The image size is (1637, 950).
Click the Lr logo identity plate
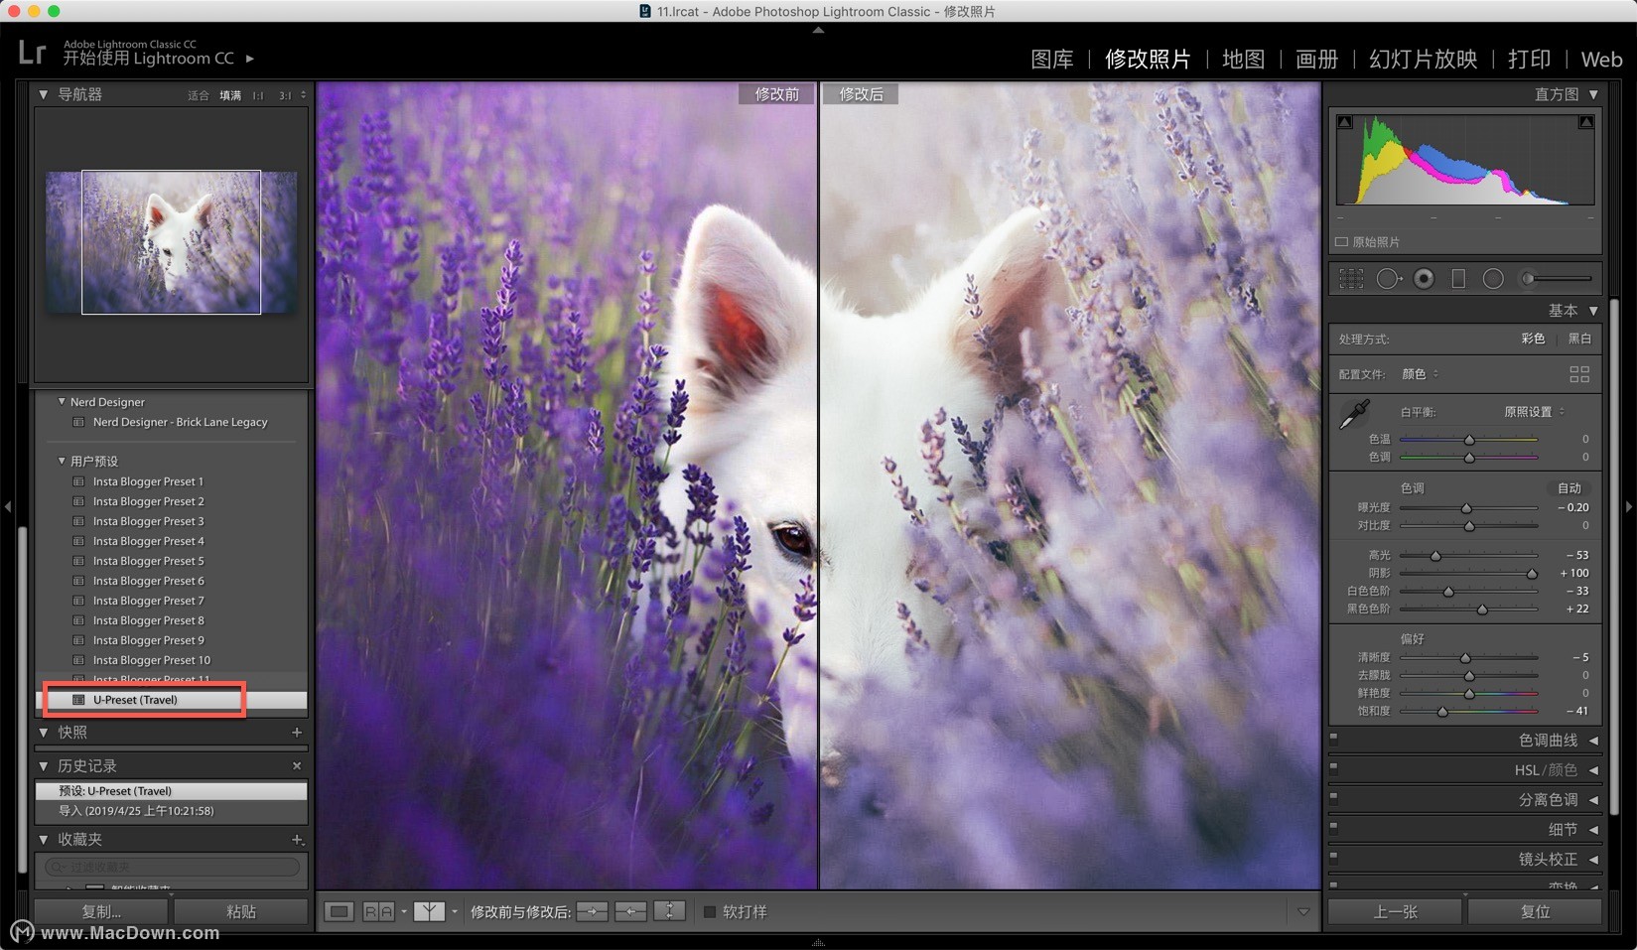coord(32,52)
